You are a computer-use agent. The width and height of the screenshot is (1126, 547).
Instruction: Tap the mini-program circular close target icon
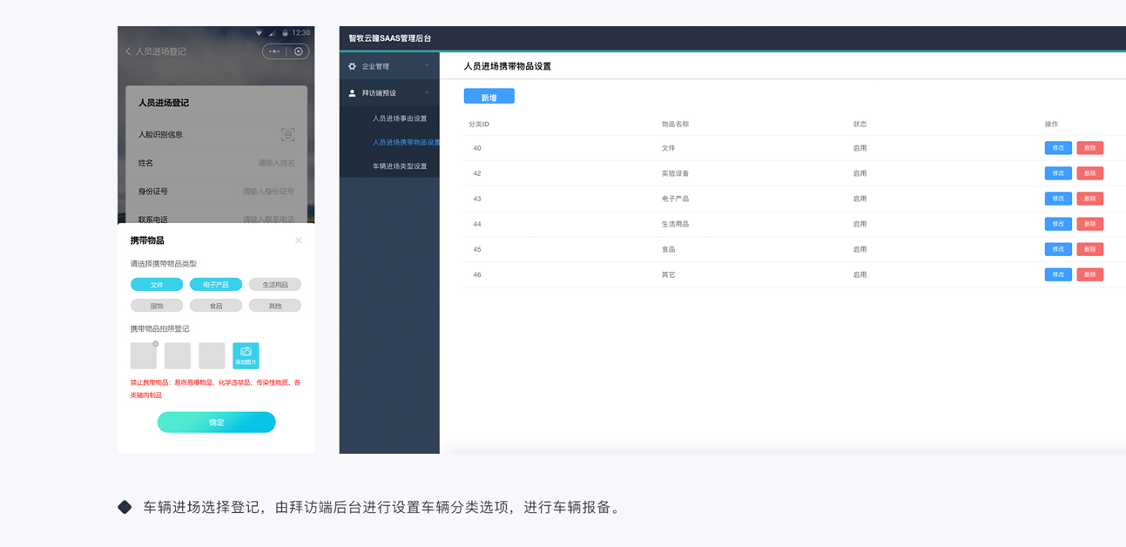tap(298, 51)
